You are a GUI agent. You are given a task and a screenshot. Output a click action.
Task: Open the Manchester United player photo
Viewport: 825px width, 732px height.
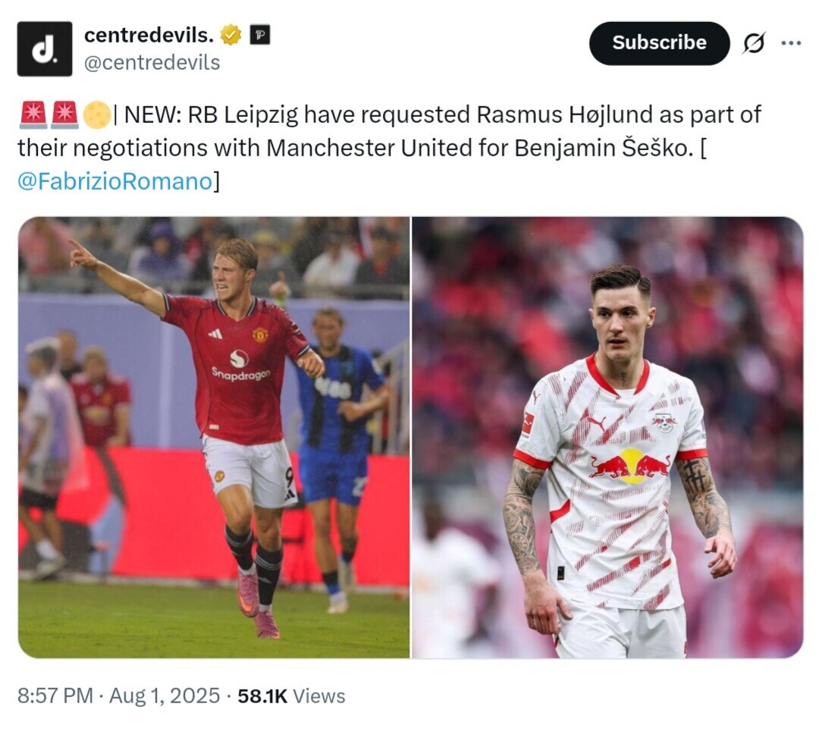tap(214, 438)
